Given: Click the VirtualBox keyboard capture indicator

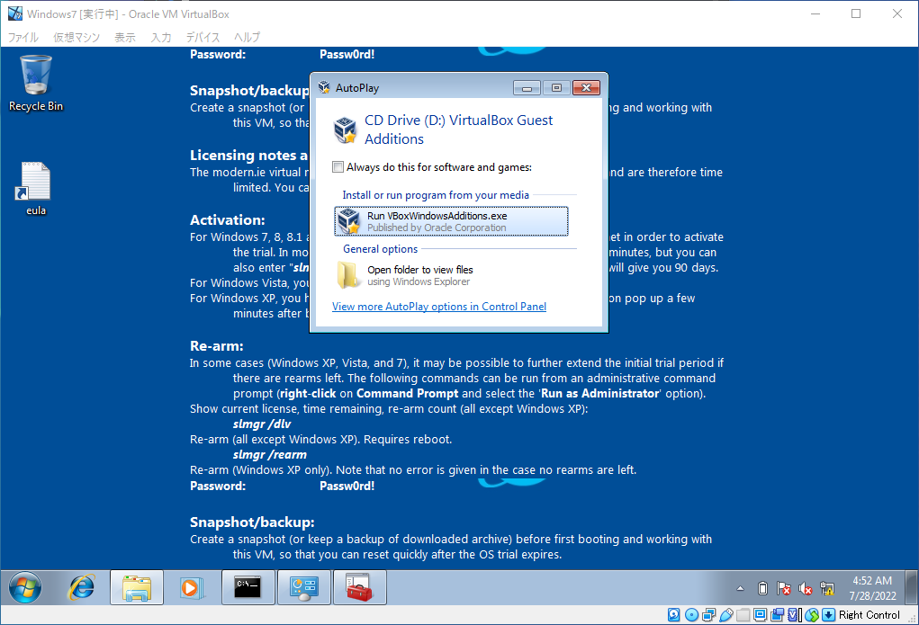Looking at the screenshot, I should [829, 614].
